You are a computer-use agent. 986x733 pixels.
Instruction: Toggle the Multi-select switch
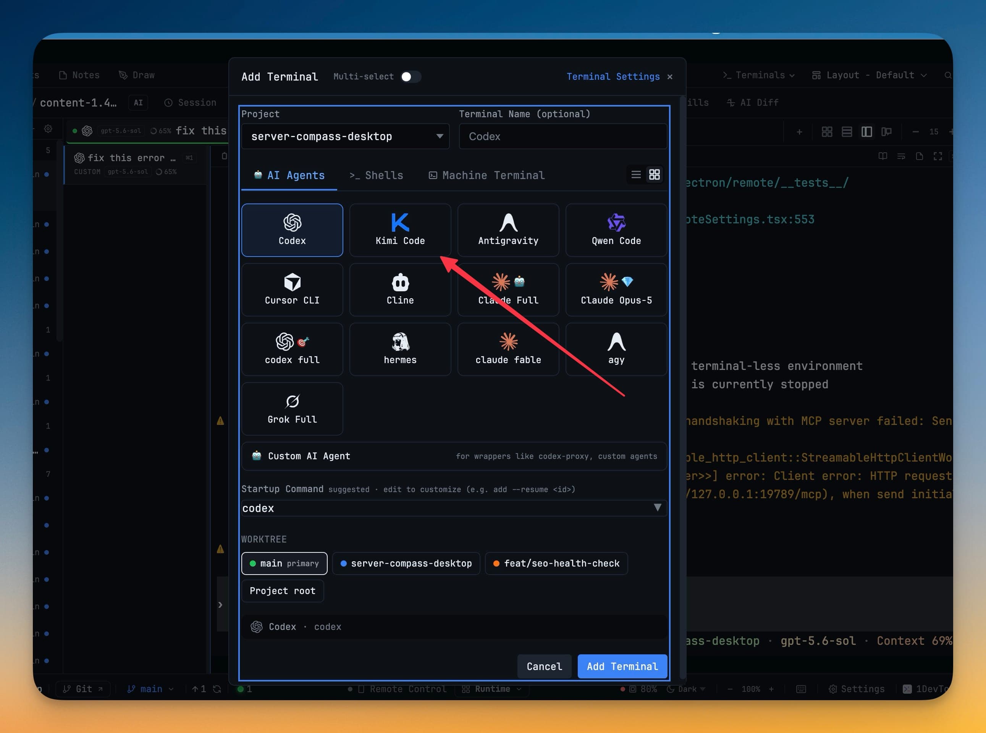[x=411, y=77]
